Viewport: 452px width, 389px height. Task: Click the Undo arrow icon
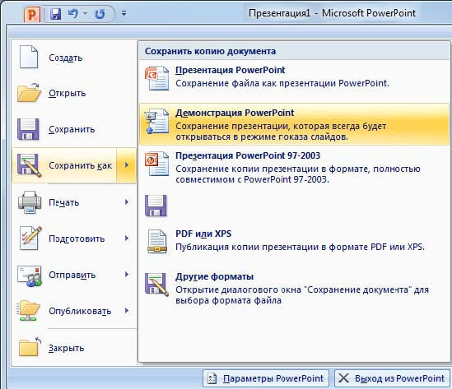[x=73, y=13]
